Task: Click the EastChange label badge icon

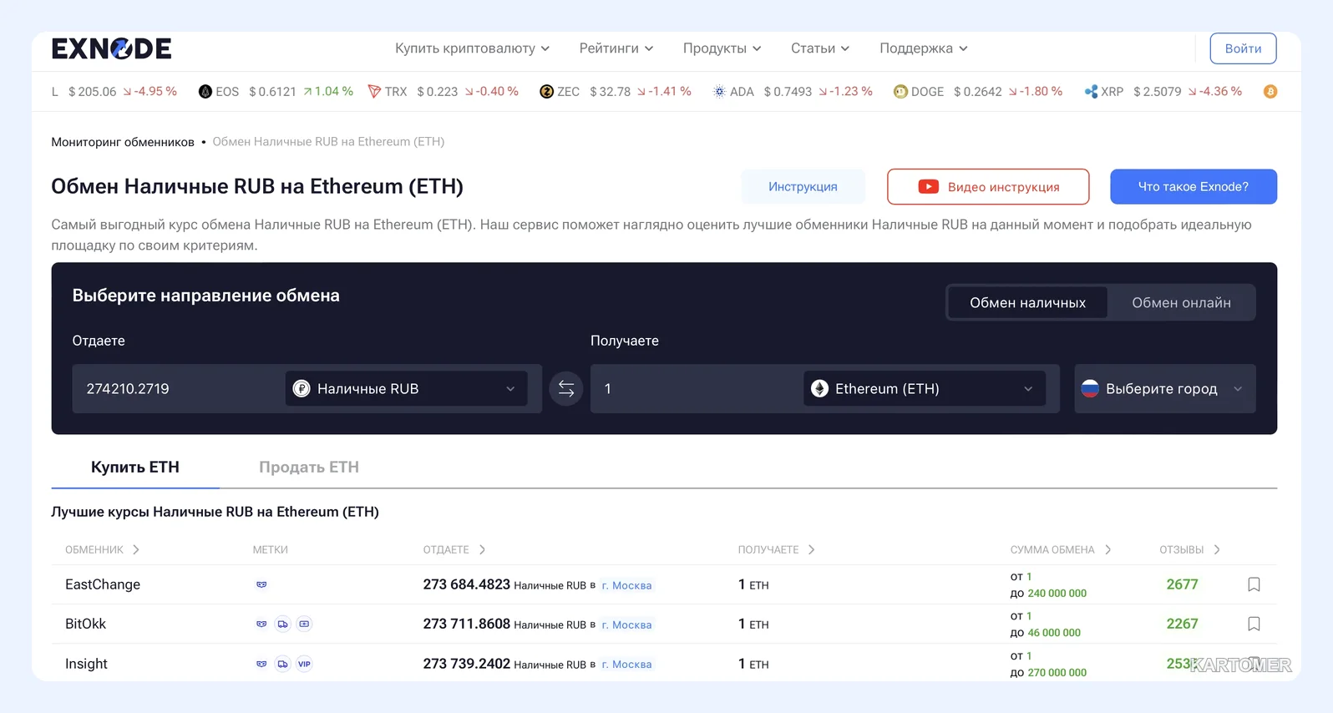Action: [x=261, y=584]
